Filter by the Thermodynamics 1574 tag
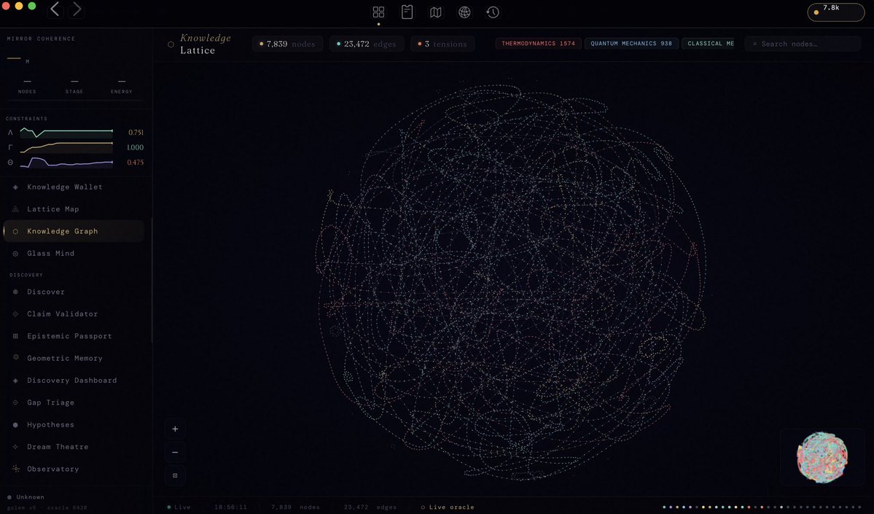Viewport: 874px width, 514px height. tap(539, 44)
